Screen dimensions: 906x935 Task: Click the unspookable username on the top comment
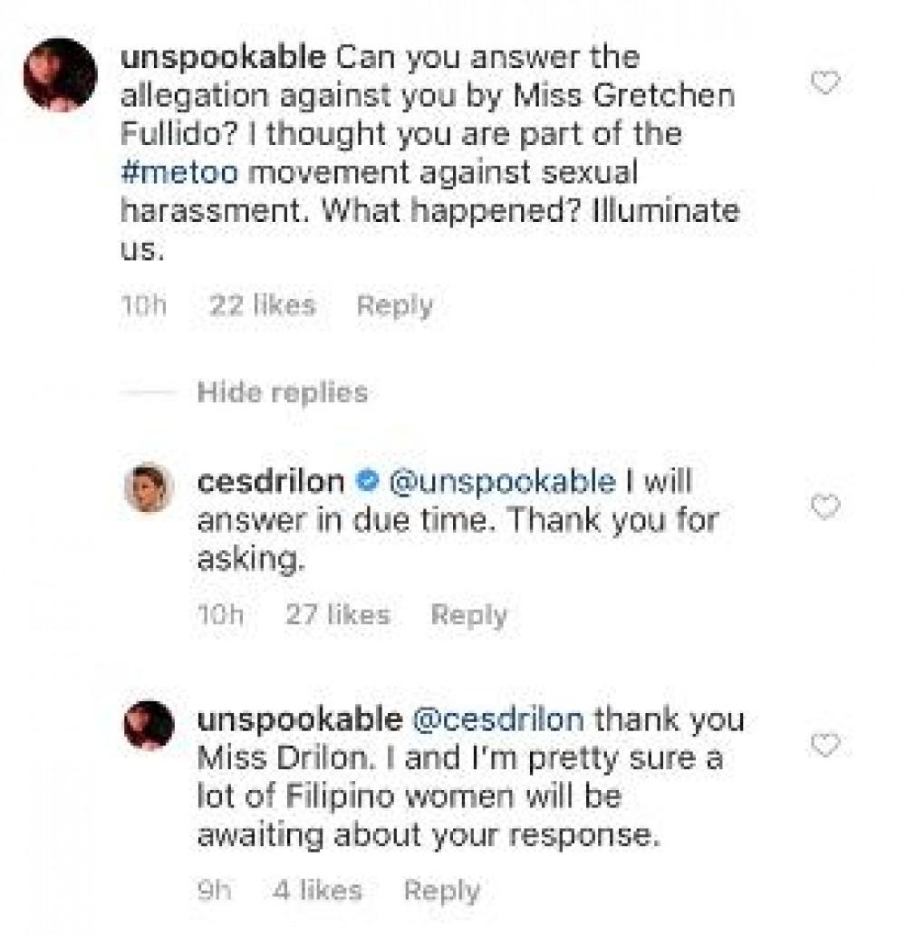(223, 57)
